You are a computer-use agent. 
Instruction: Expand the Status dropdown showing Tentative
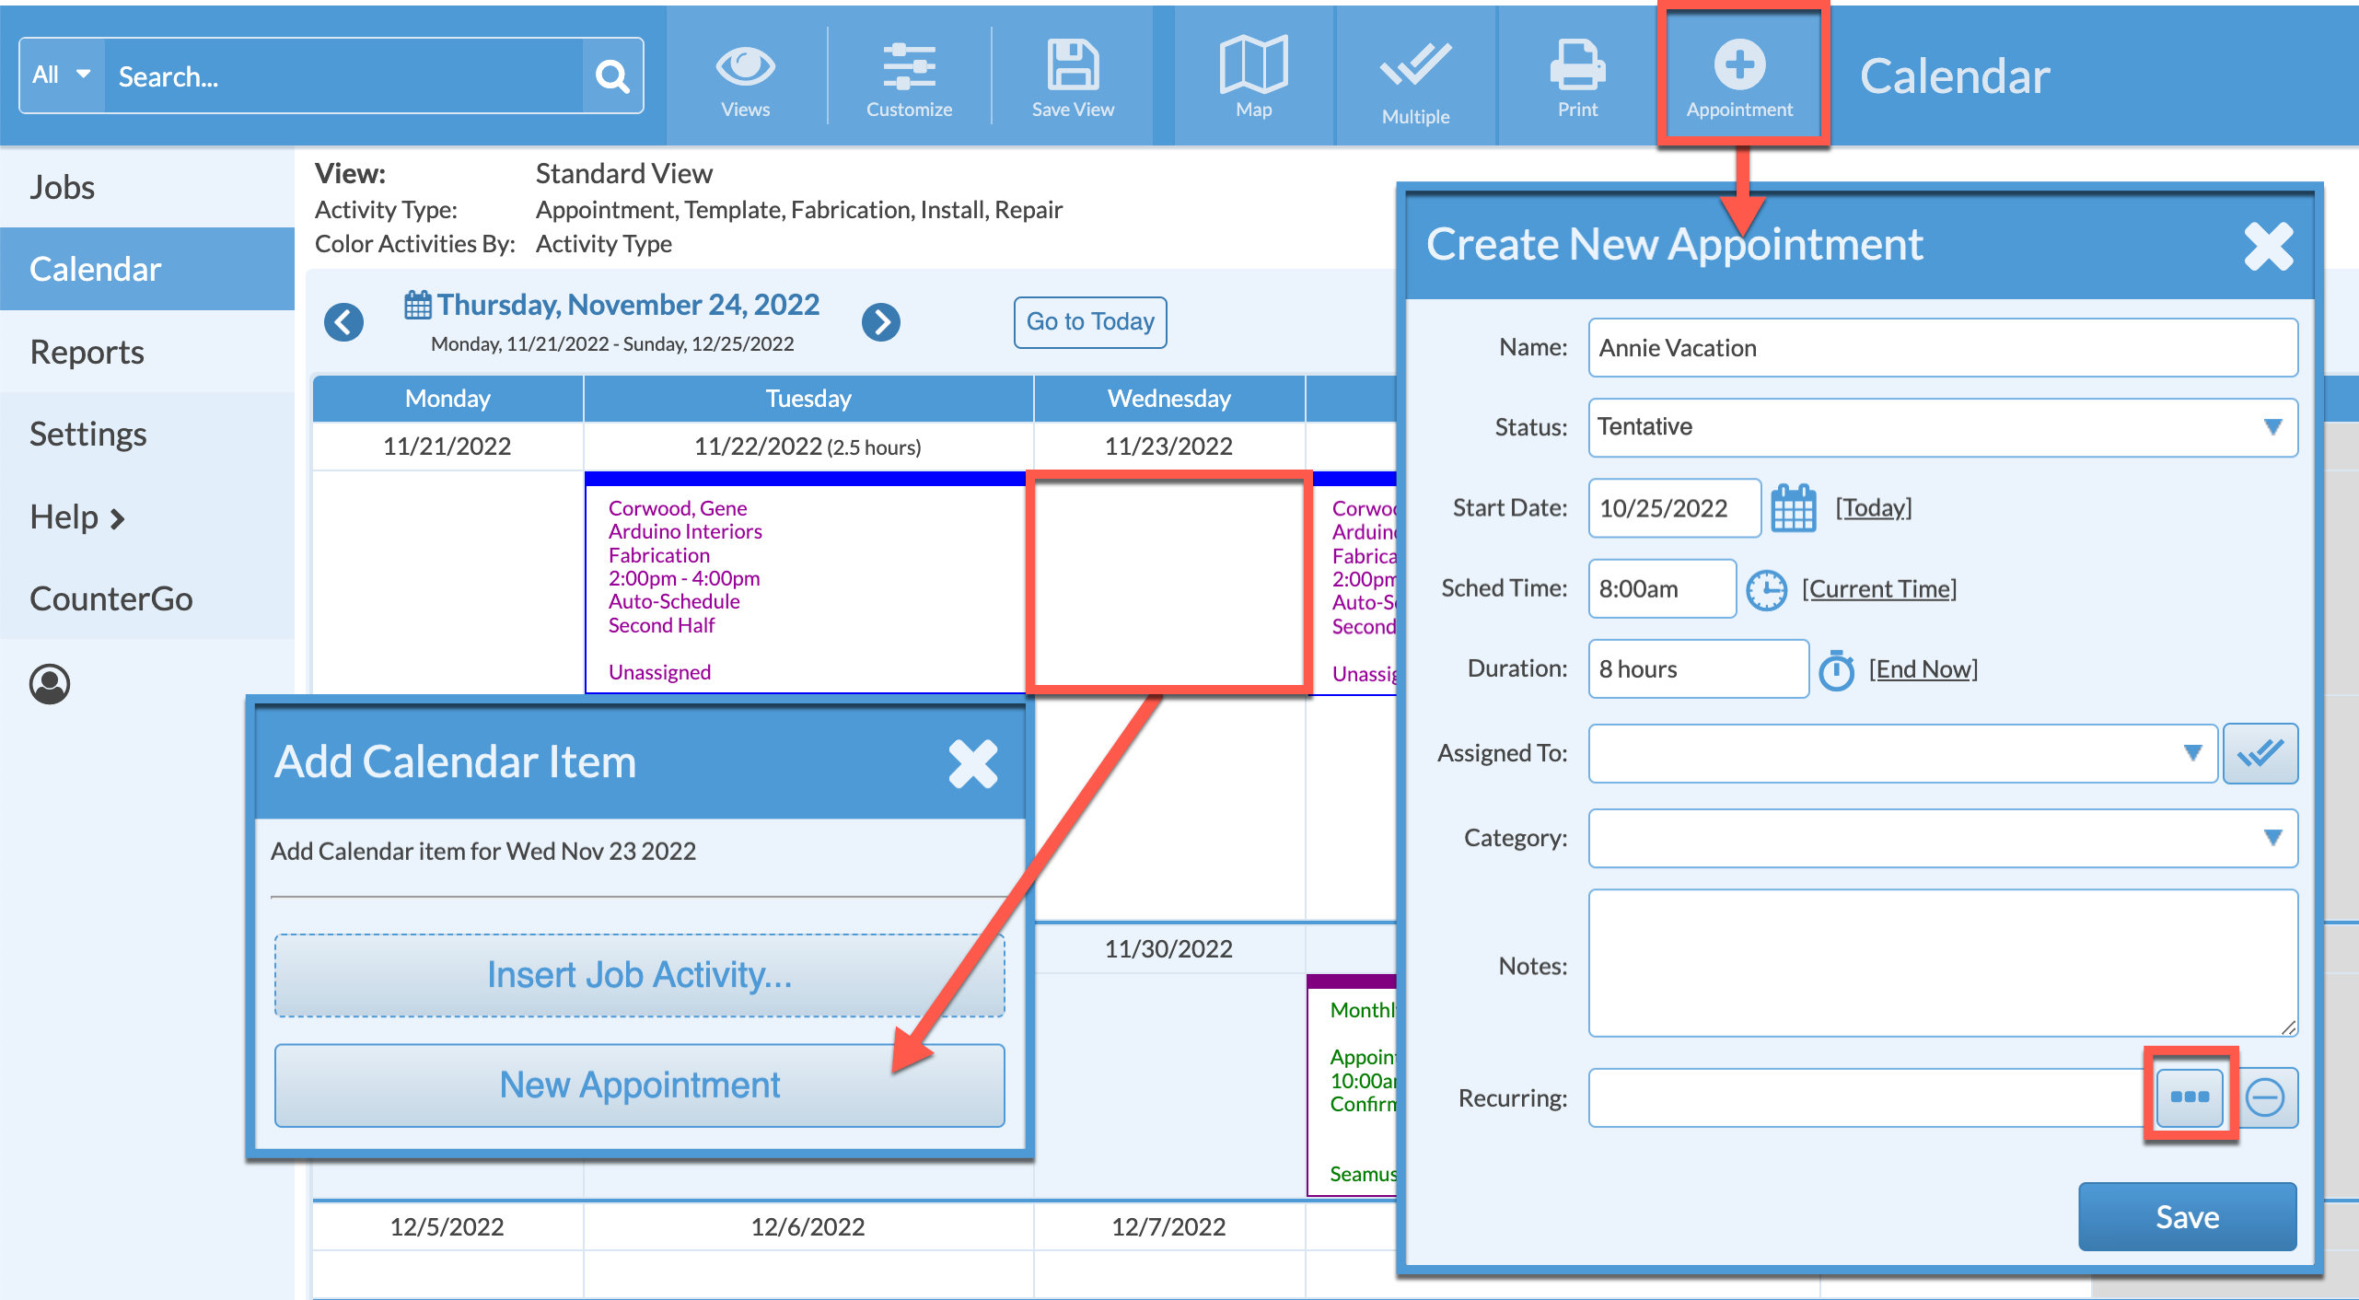pyautogui.click(x=1943, y=427)
